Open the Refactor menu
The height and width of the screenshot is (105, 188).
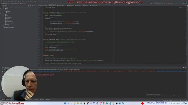click(x=20, y=1)
